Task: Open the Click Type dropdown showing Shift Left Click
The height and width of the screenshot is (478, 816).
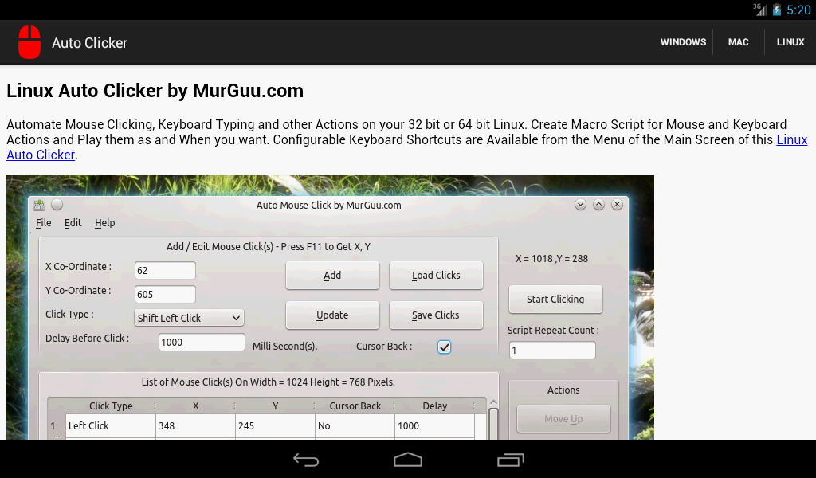Action: [x=189, y=318]
